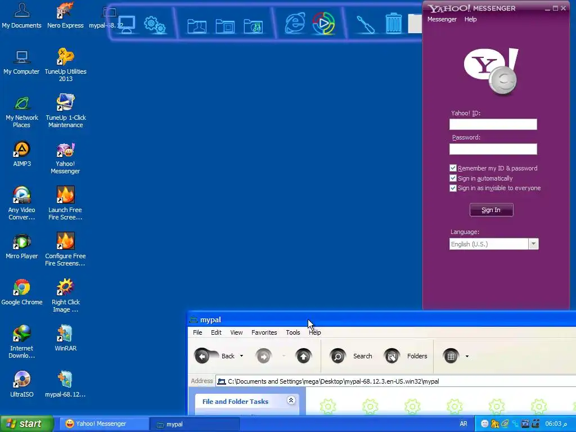
Task: Open the Windows start button
Action: point(26,424)
